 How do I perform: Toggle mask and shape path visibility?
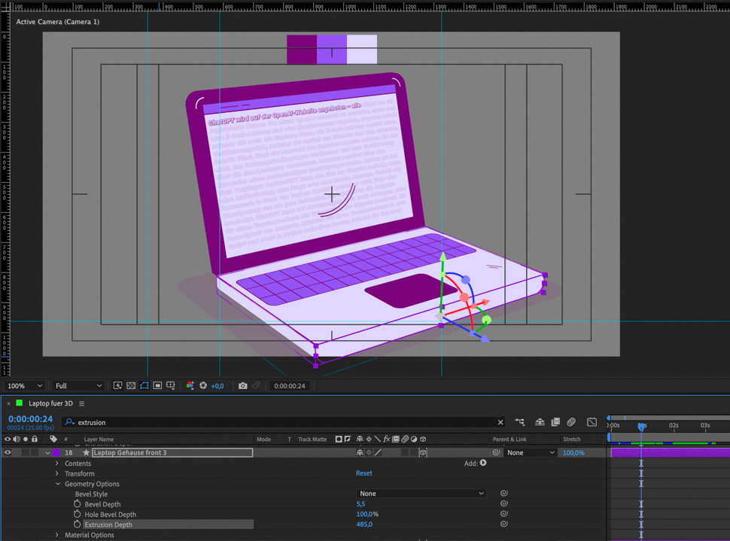[144, 386]
